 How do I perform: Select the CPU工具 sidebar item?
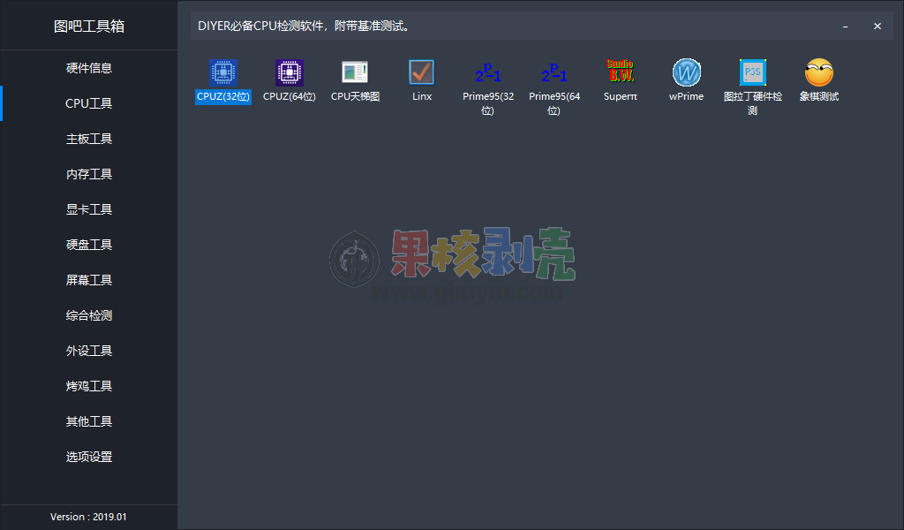pos(89,103)
